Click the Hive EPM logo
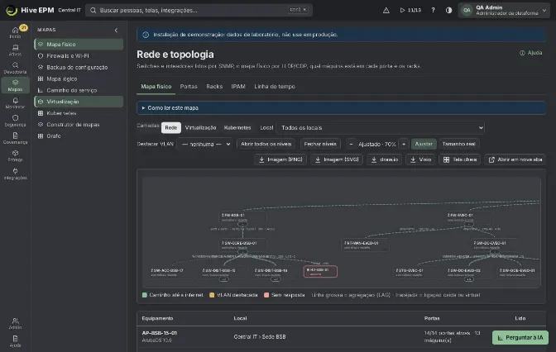 [12, 10]
